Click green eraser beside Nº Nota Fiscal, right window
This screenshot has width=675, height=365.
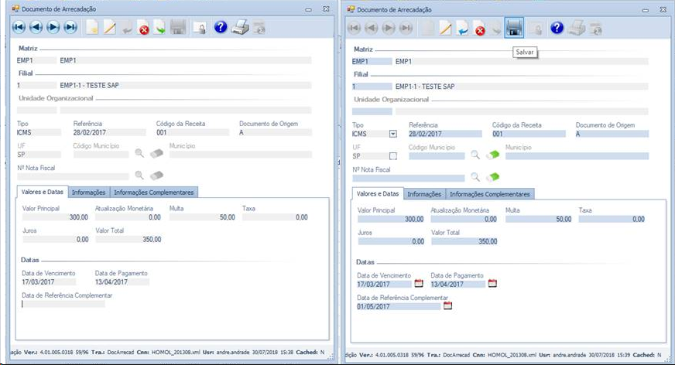493,176
